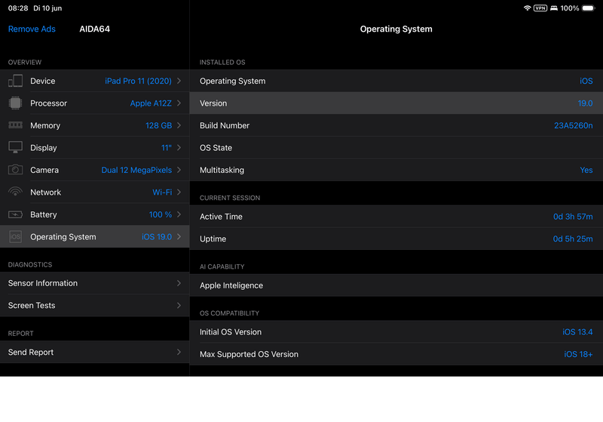Expand Battery row chevron
603x422 pixels.
pyautogui.click(x=179, y=214)
